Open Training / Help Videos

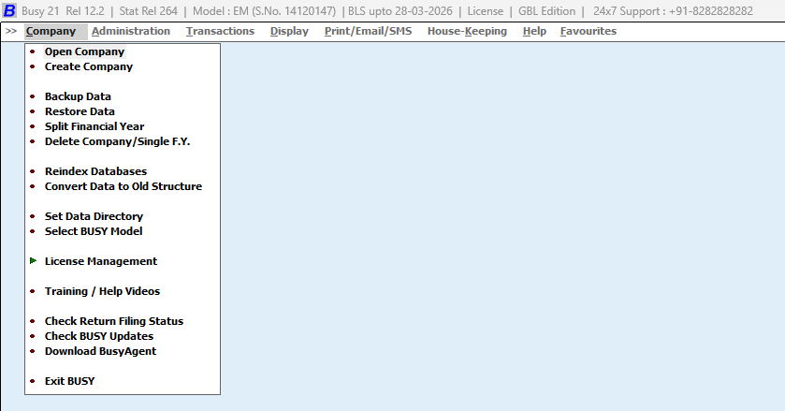click(102, 291)
